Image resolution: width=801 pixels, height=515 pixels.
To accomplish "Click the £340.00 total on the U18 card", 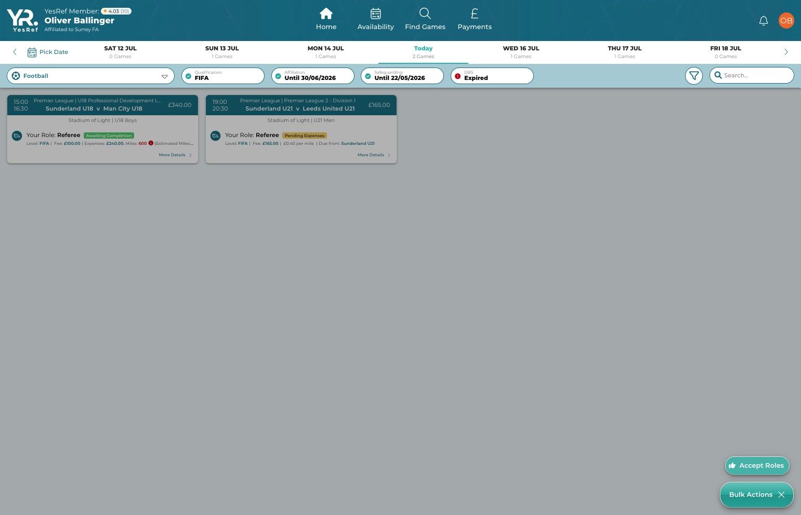I will click(x=179, y=105).
